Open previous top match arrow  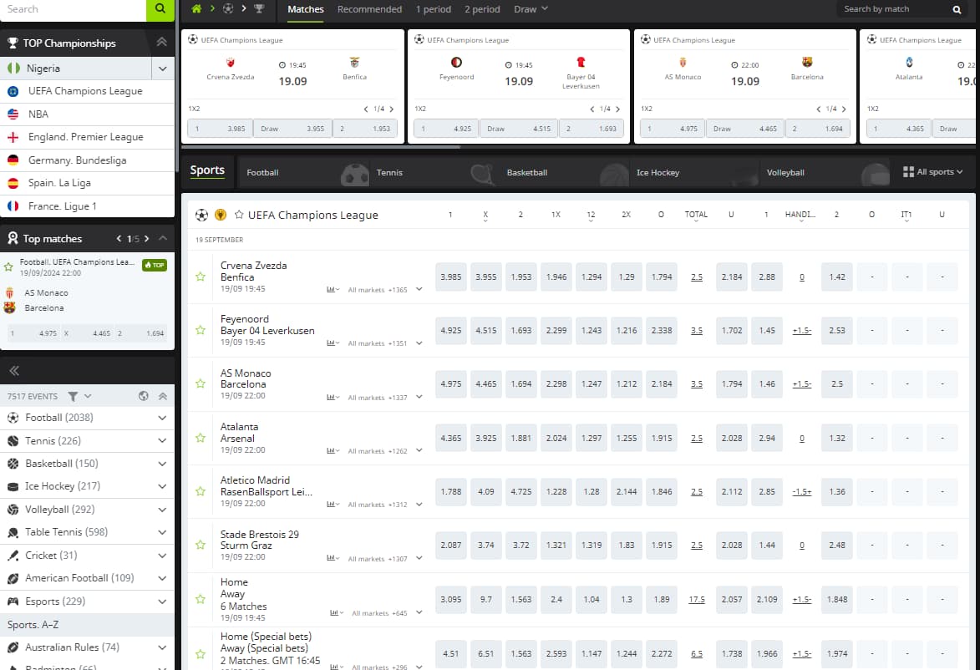[x=119, y=239]
